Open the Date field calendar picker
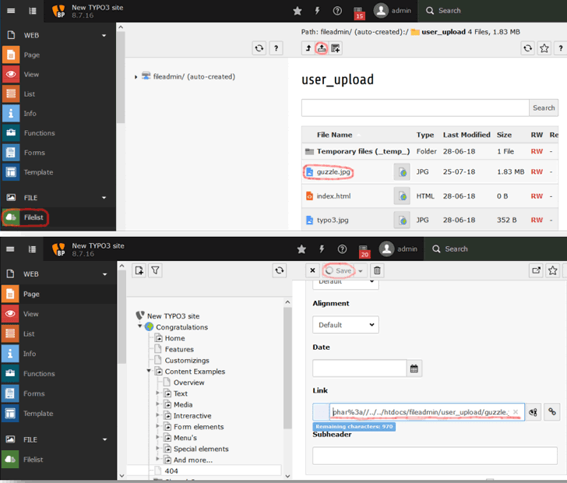 click(414, 368)
